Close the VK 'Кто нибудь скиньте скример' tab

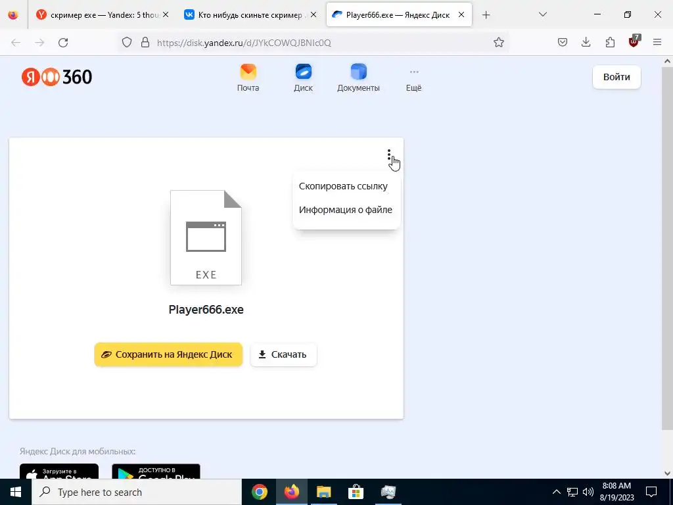click(313, 14)
